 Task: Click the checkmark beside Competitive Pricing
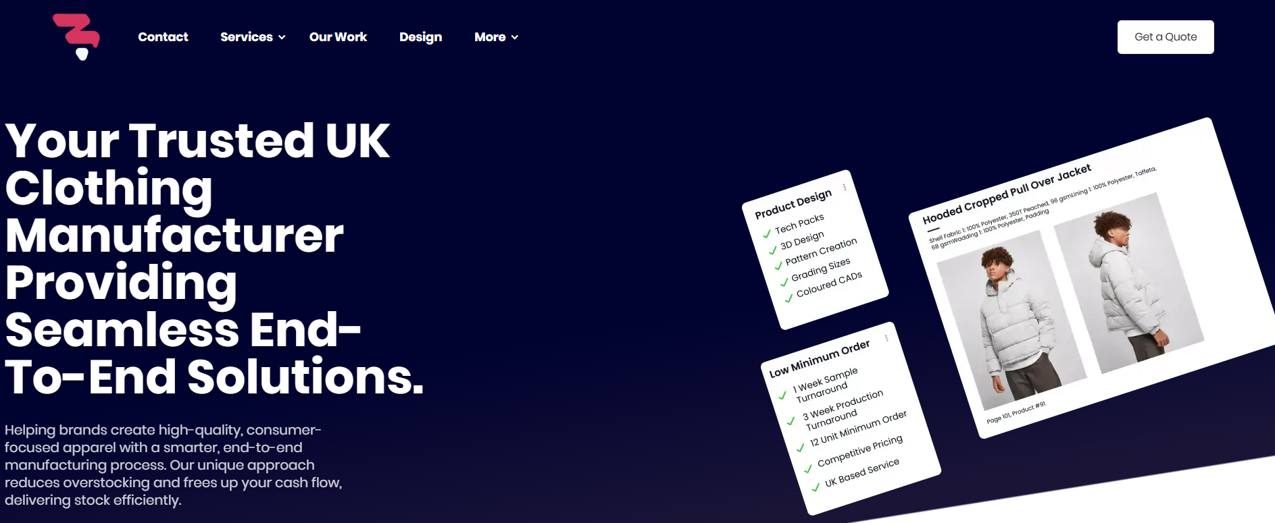point(808,468)
